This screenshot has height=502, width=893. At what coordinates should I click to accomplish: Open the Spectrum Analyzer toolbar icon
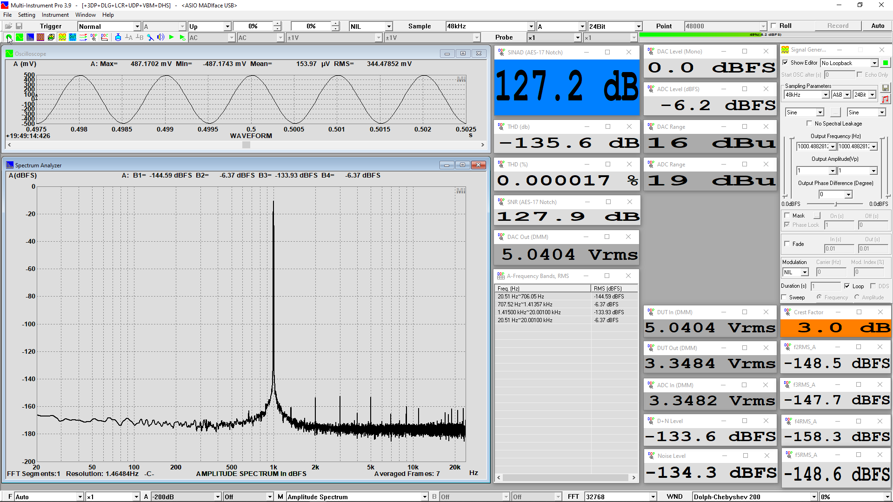click(x=30, y=37)
